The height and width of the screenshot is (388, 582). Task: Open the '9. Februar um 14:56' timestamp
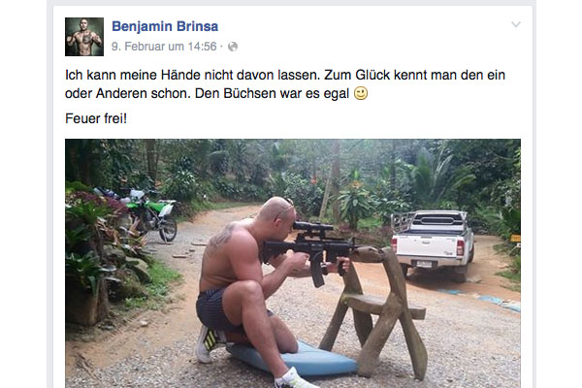164,47
